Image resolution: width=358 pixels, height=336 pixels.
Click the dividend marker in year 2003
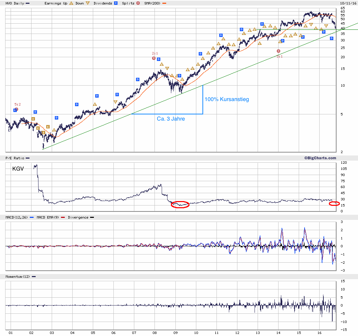click(57, 118)
